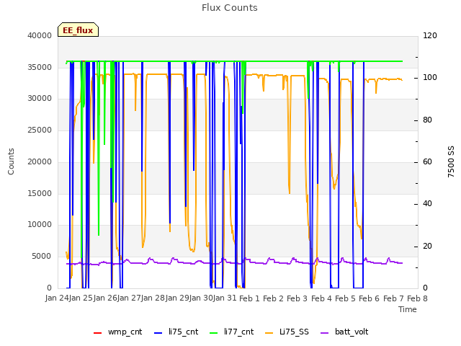
Task: Click the 10000 tick label on Counts axis
Action: [40, 225]
